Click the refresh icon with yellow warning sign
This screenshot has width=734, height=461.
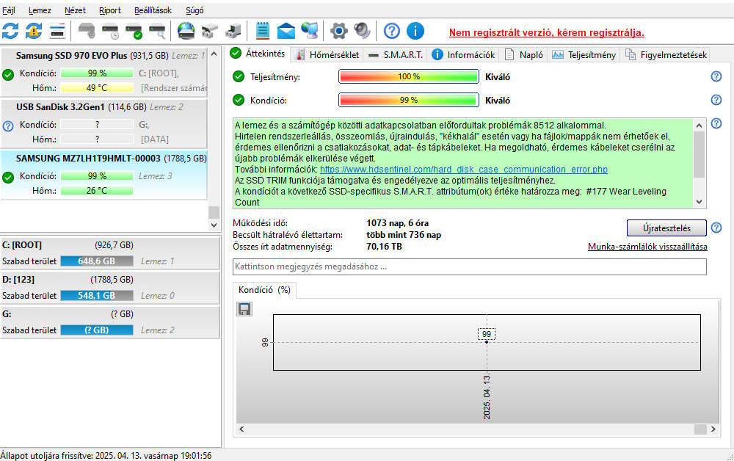[33, 31]
